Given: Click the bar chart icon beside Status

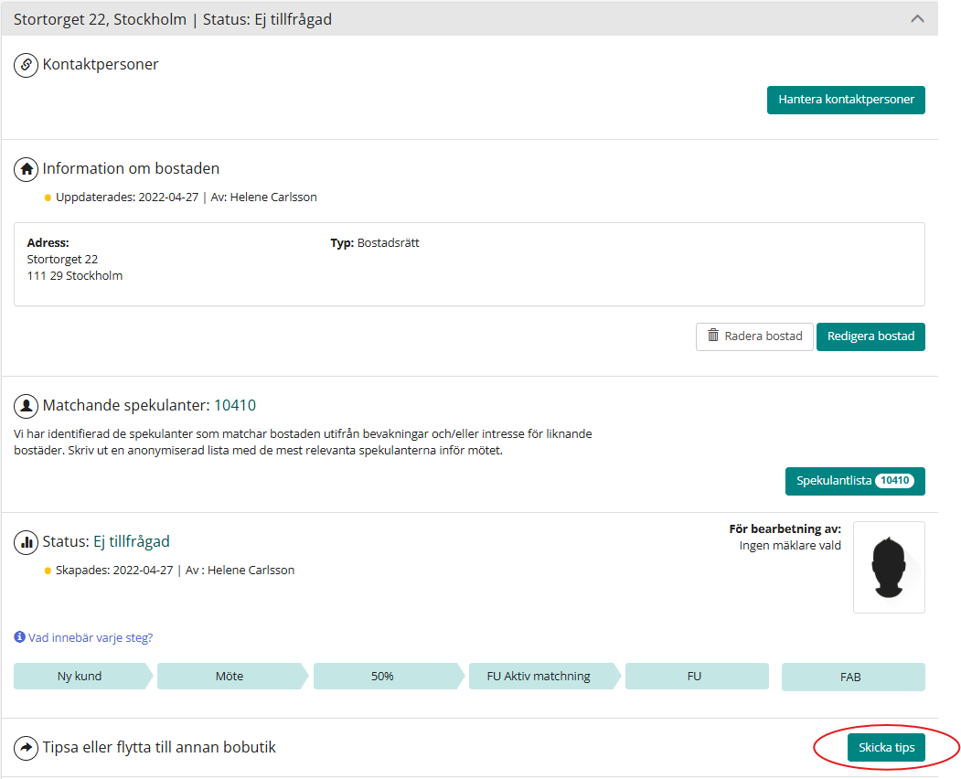Looking at the screenshot, I should pyautogui.click(x=26, y=542).
